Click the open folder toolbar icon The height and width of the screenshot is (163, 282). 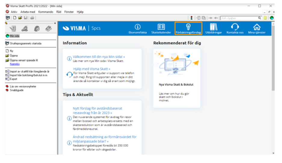pyautogui.click(x=20, y=18)
